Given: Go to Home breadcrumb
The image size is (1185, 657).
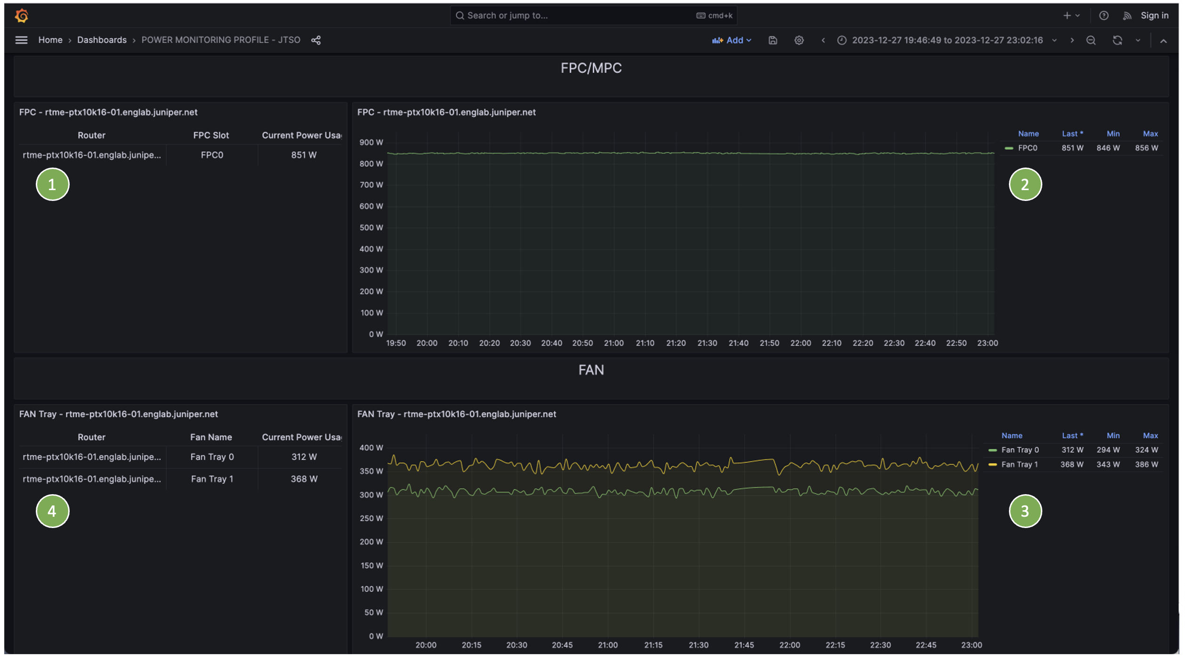Looking at the screenshot, I should [50, 40].
